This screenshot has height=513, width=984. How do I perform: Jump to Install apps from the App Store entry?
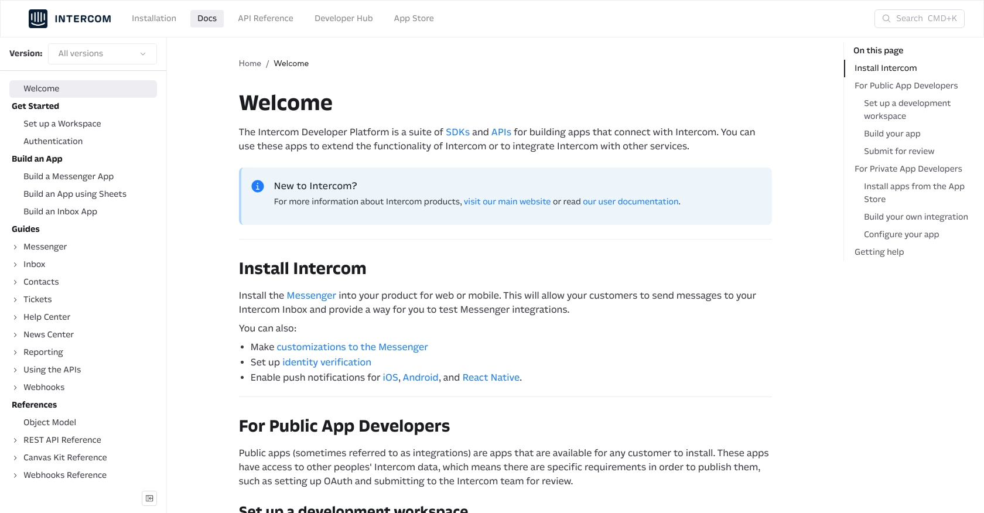pos(914,193)
